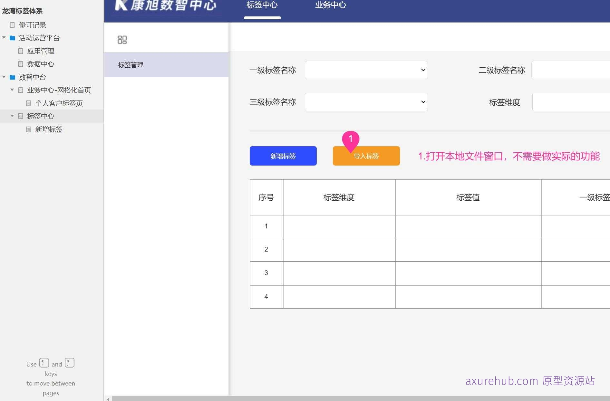Select 标签管理 in the side menu

(x=130, y=65)
